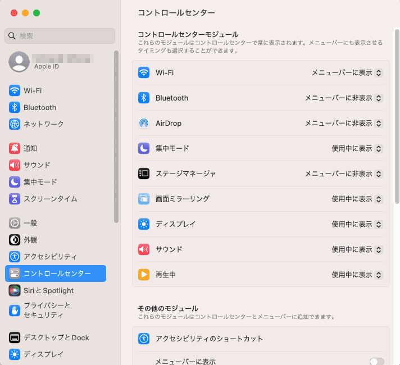Click the デスクトップと Dock icon
Image resolution: width=400 pixels, height=365 pixels.
pyautogui.click(x=15, y=337)
